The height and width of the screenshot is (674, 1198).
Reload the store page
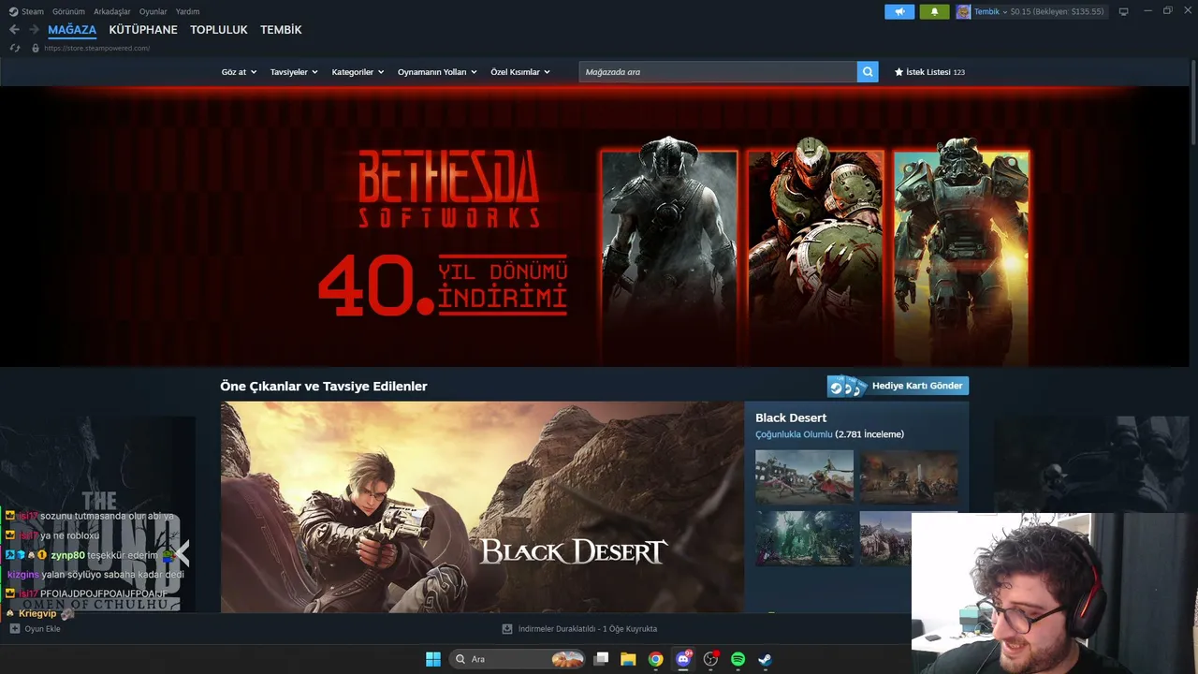pyautogui.click(x=15, y=48)
